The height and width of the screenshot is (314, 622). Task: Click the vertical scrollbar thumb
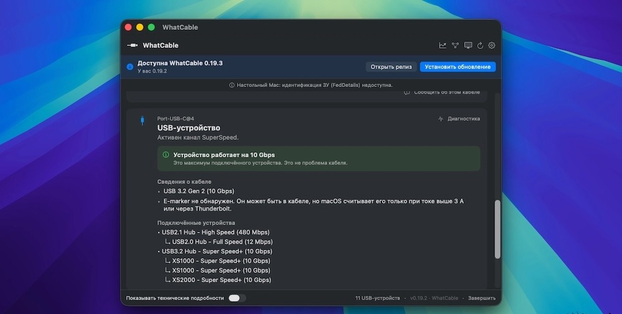click(498, 229)
